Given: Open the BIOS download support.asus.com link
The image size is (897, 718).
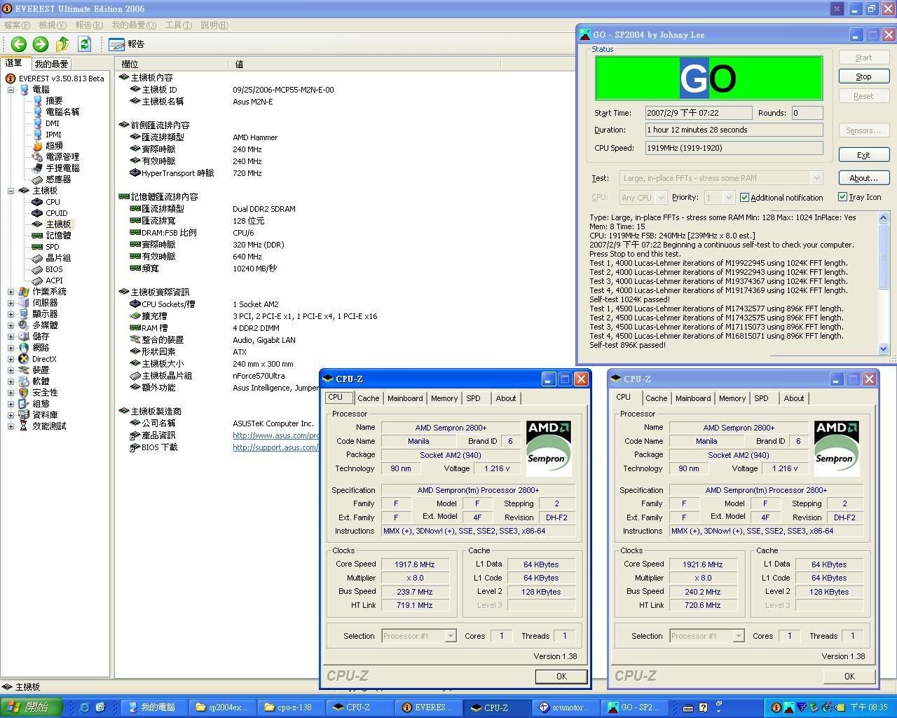Looking at the screenshot, I should pos(275,447).
